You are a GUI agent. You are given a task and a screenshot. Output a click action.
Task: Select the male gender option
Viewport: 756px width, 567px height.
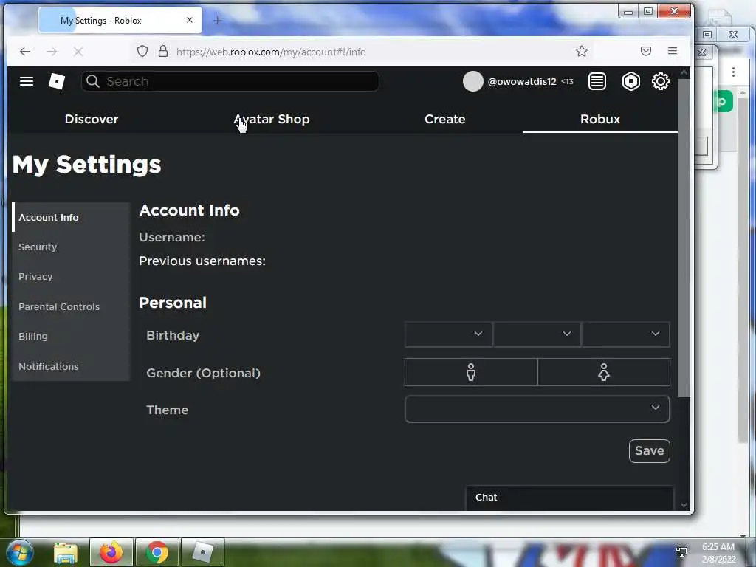point(470,372)
